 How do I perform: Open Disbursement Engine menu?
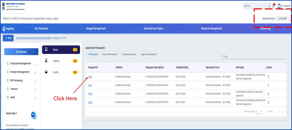tap(154, 29)
